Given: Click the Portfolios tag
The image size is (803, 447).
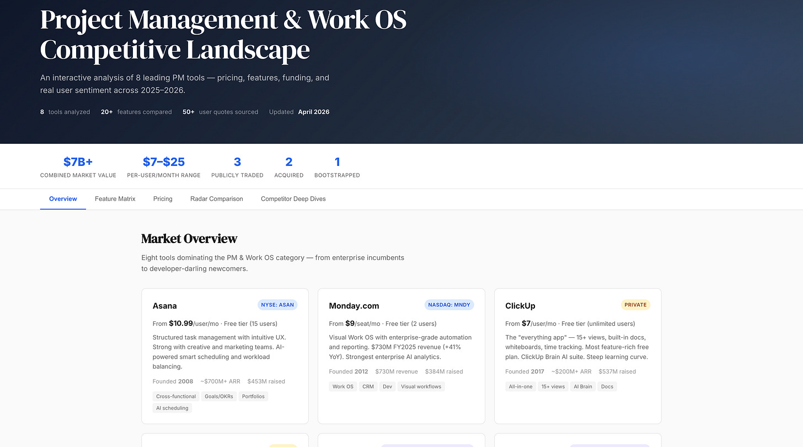Looking at the screenshot, I should point(254,396).
